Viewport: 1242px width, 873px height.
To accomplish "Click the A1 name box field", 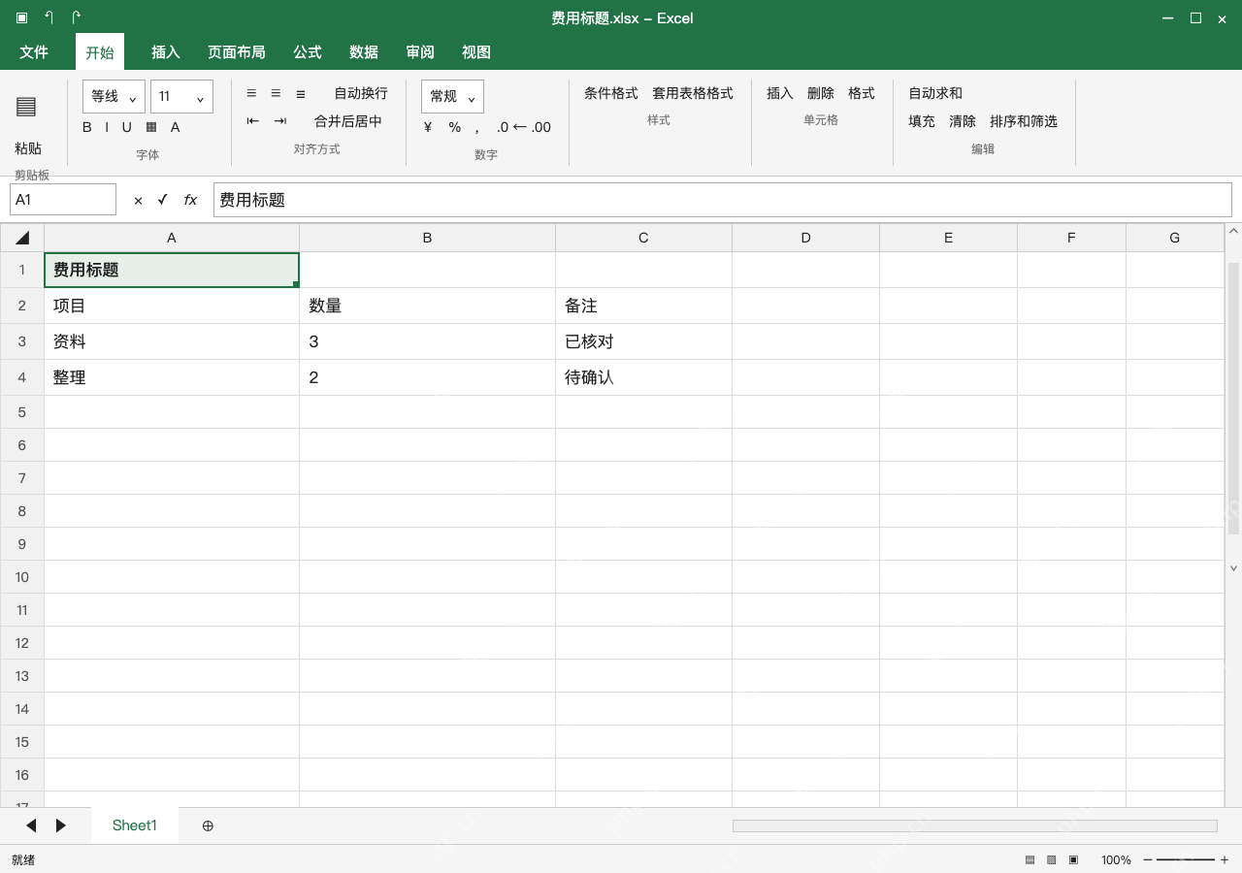I will (x=63, y=200).
